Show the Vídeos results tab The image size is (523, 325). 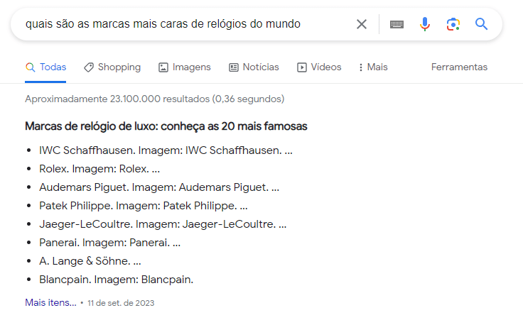click(x=326, y=67)
